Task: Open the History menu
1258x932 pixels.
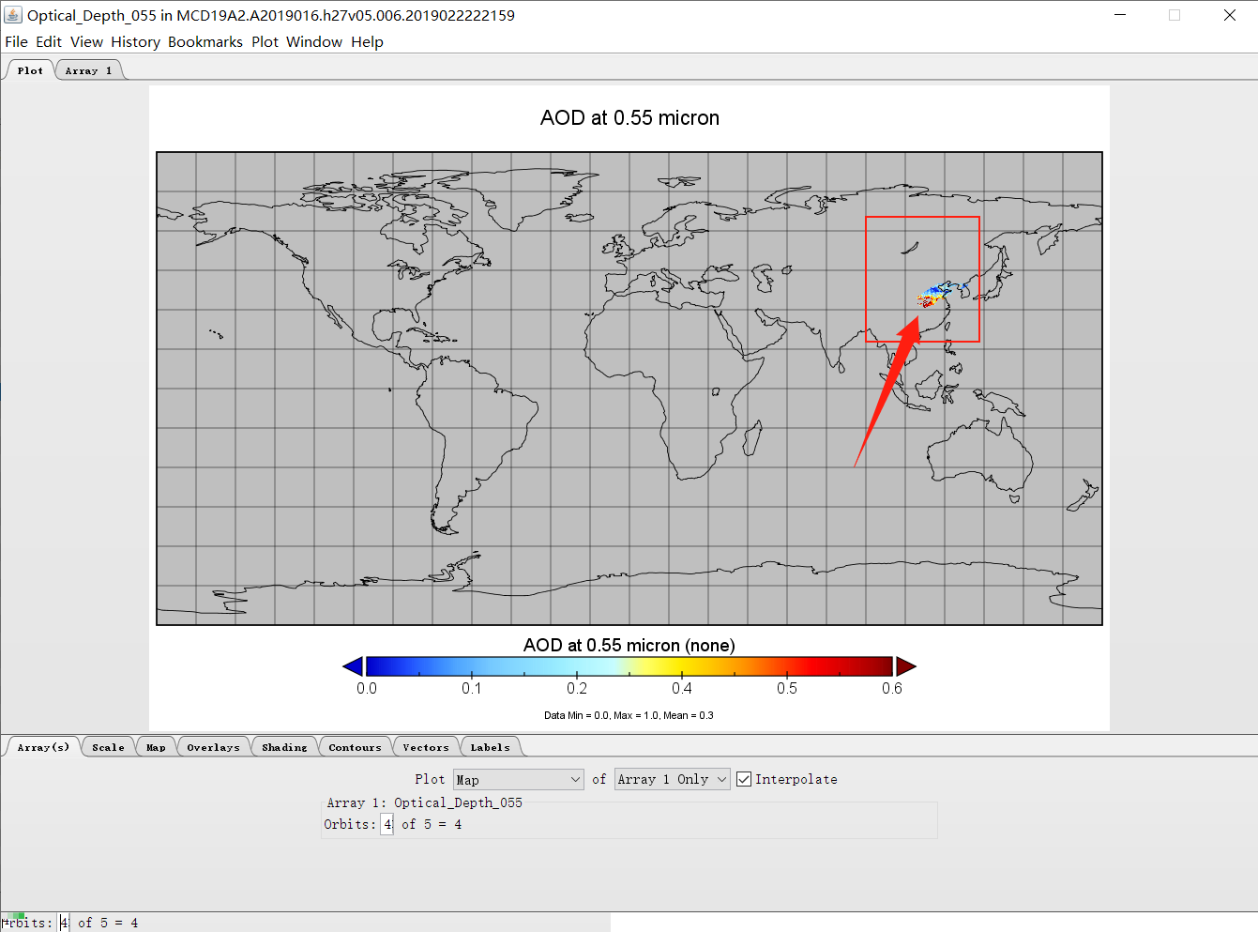Action: (135, 41)
